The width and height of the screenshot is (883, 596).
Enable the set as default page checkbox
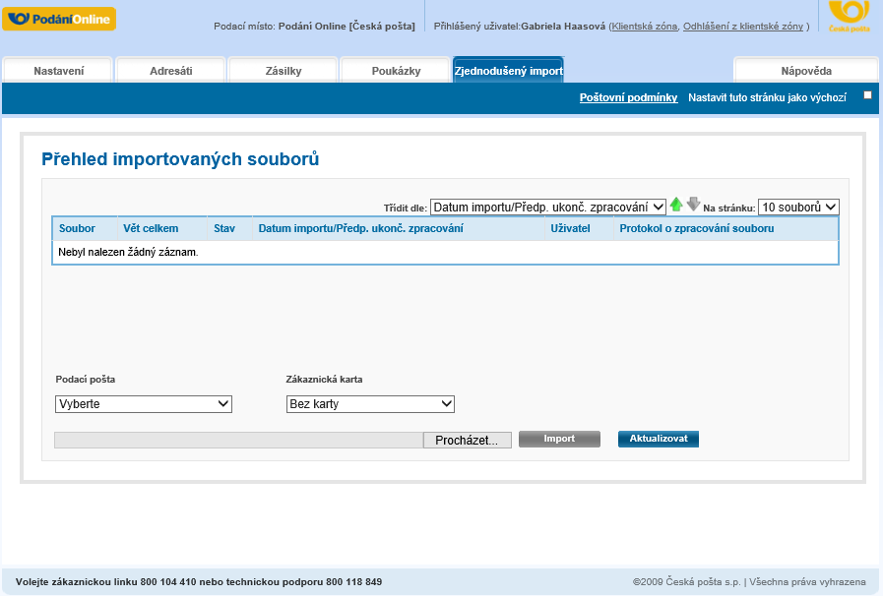pyautogui.click(x=867, y=95)
